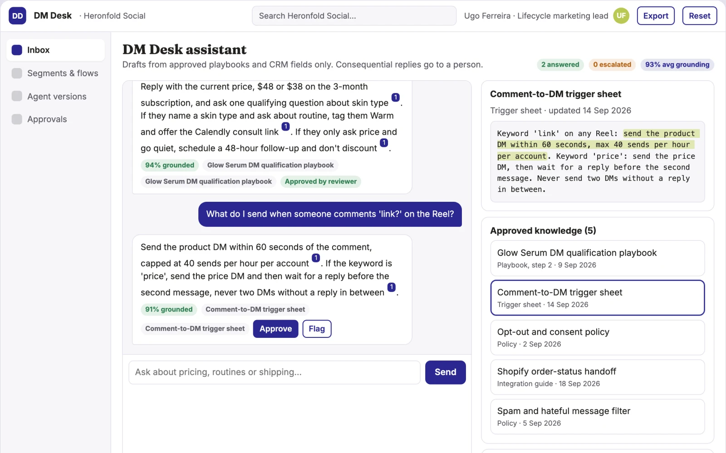Screen dimensions: 726x453
Task: Click the '93% avg grounding' chip
Action: pos(677,65)
